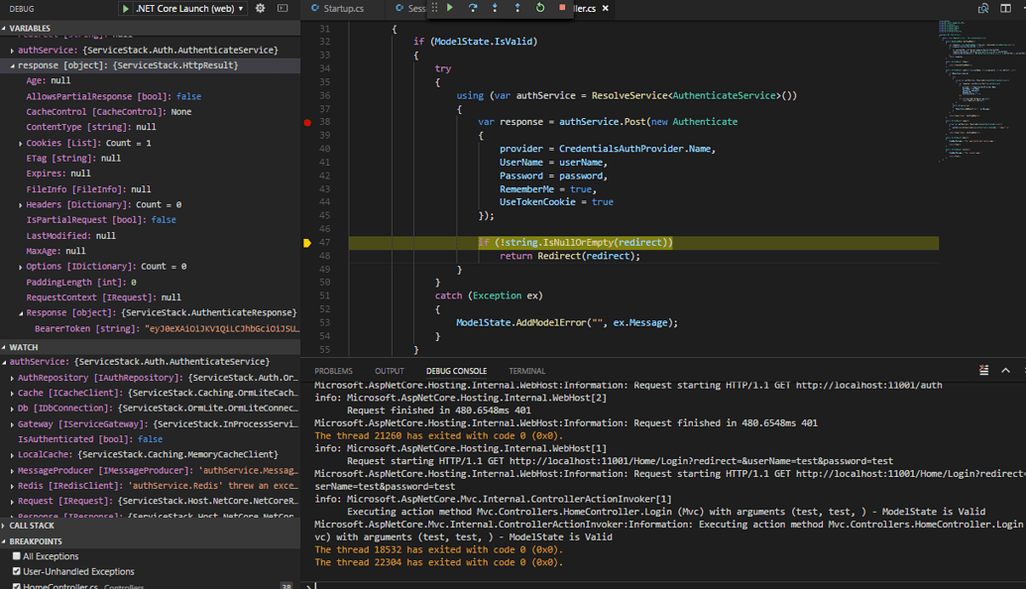Click the Step Into debug icon
This screenshot has width=1026, height=589.
[x=496, y=8]
